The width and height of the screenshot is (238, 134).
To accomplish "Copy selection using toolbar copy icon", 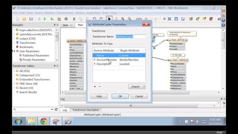I will [x=81, y=19].
